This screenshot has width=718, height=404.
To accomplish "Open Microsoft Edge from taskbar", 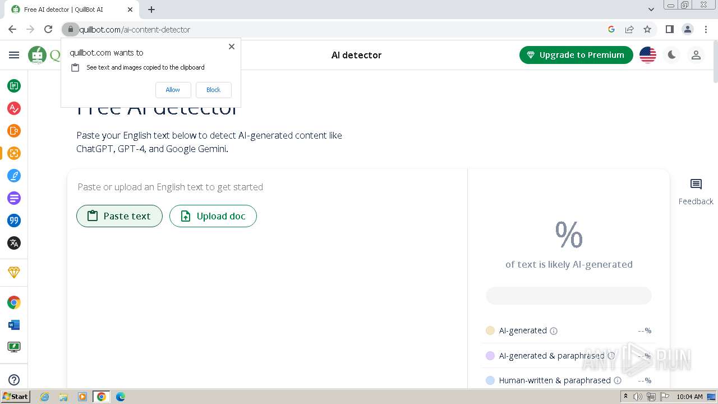I will tap(120, 397).
